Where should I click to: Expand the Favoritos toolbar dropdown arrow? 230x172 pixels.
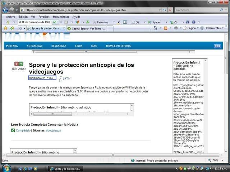click(114, 22)
